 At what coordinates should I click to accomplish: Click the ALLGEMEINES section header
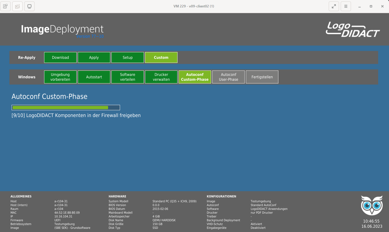point(21,196)
